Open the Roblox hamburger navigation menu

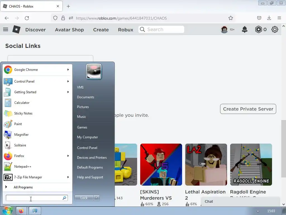[6, 29]
